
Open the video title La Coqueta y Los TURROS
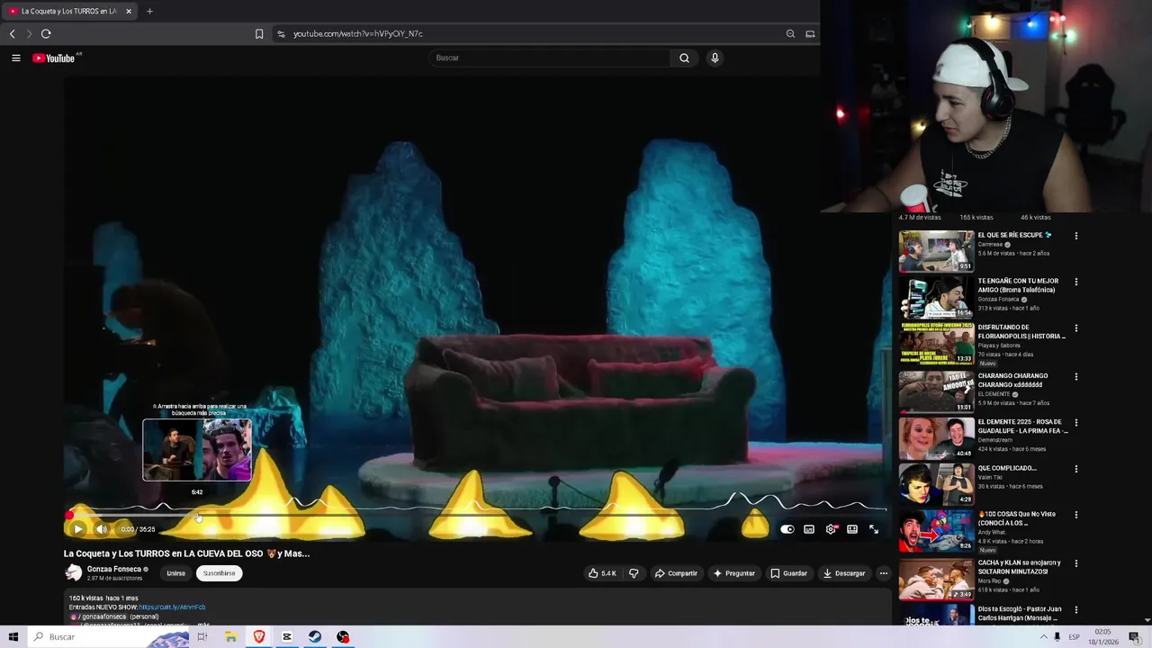click(x=186, y=553)
